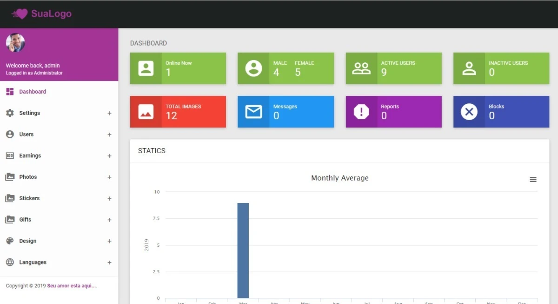558x304 pixels.
Task: Open Photos in the sidebar menu
Action: [x=28, y=177]
